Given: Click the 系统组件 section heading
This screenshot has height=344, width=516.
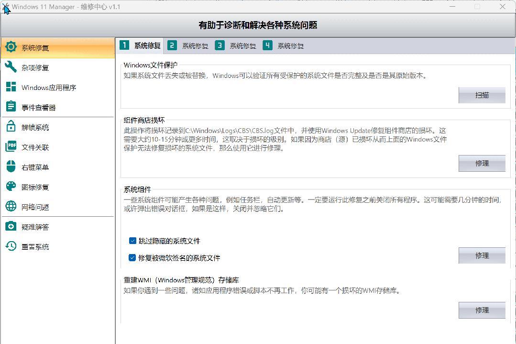Looking at the screenshot, I should (x=137, y=189).
